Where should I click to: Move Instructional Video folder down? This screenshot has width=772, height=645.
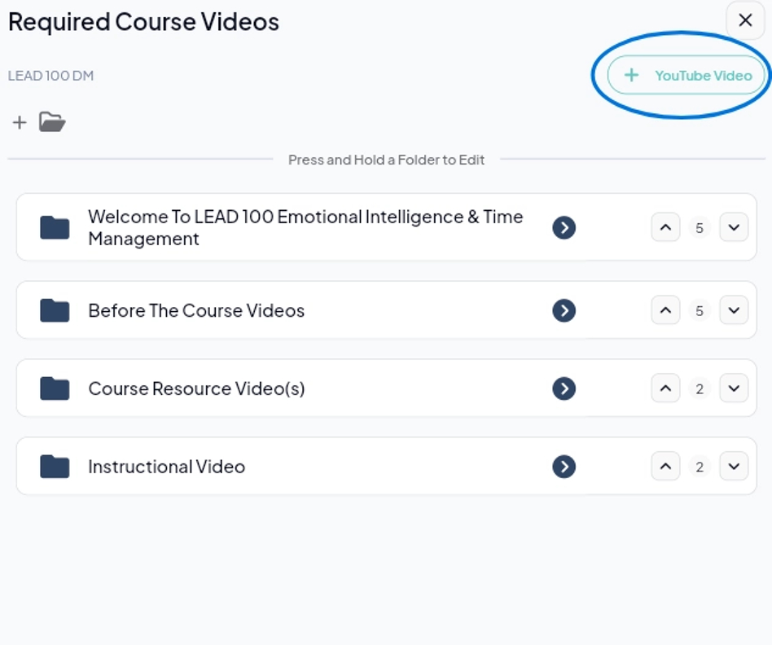pos(734,467)
